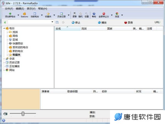Viewport: 165px width, 124px height.
Task: Click the 演奏者 column header
Action: pos(53,91)
